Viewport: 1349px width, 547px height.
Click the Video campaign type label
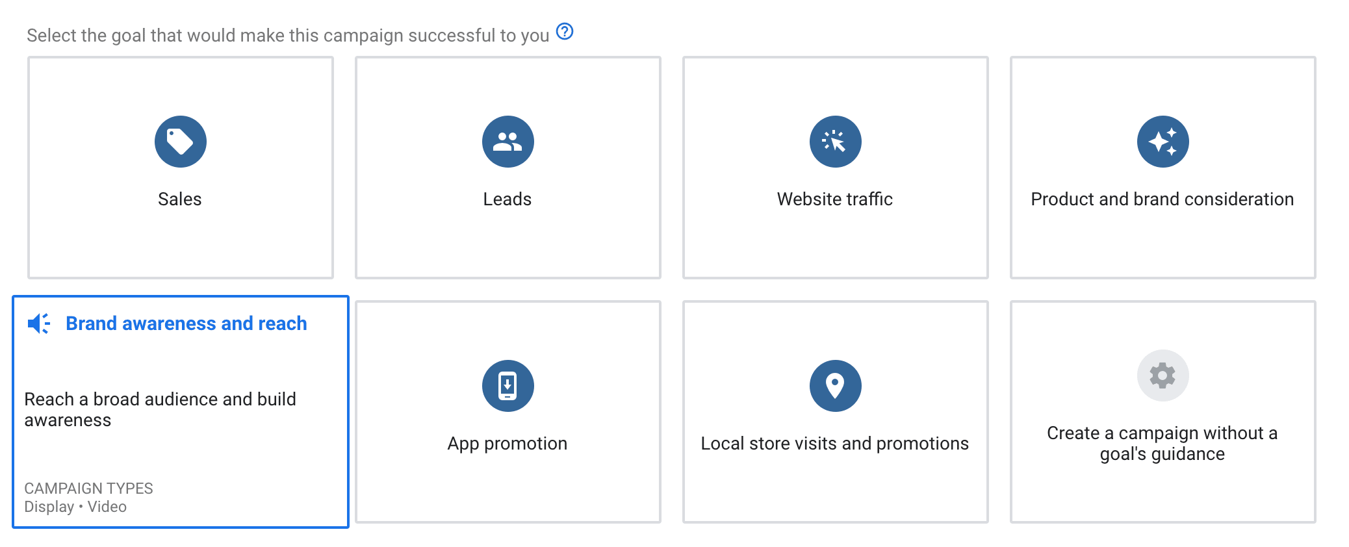pos(108,507)
